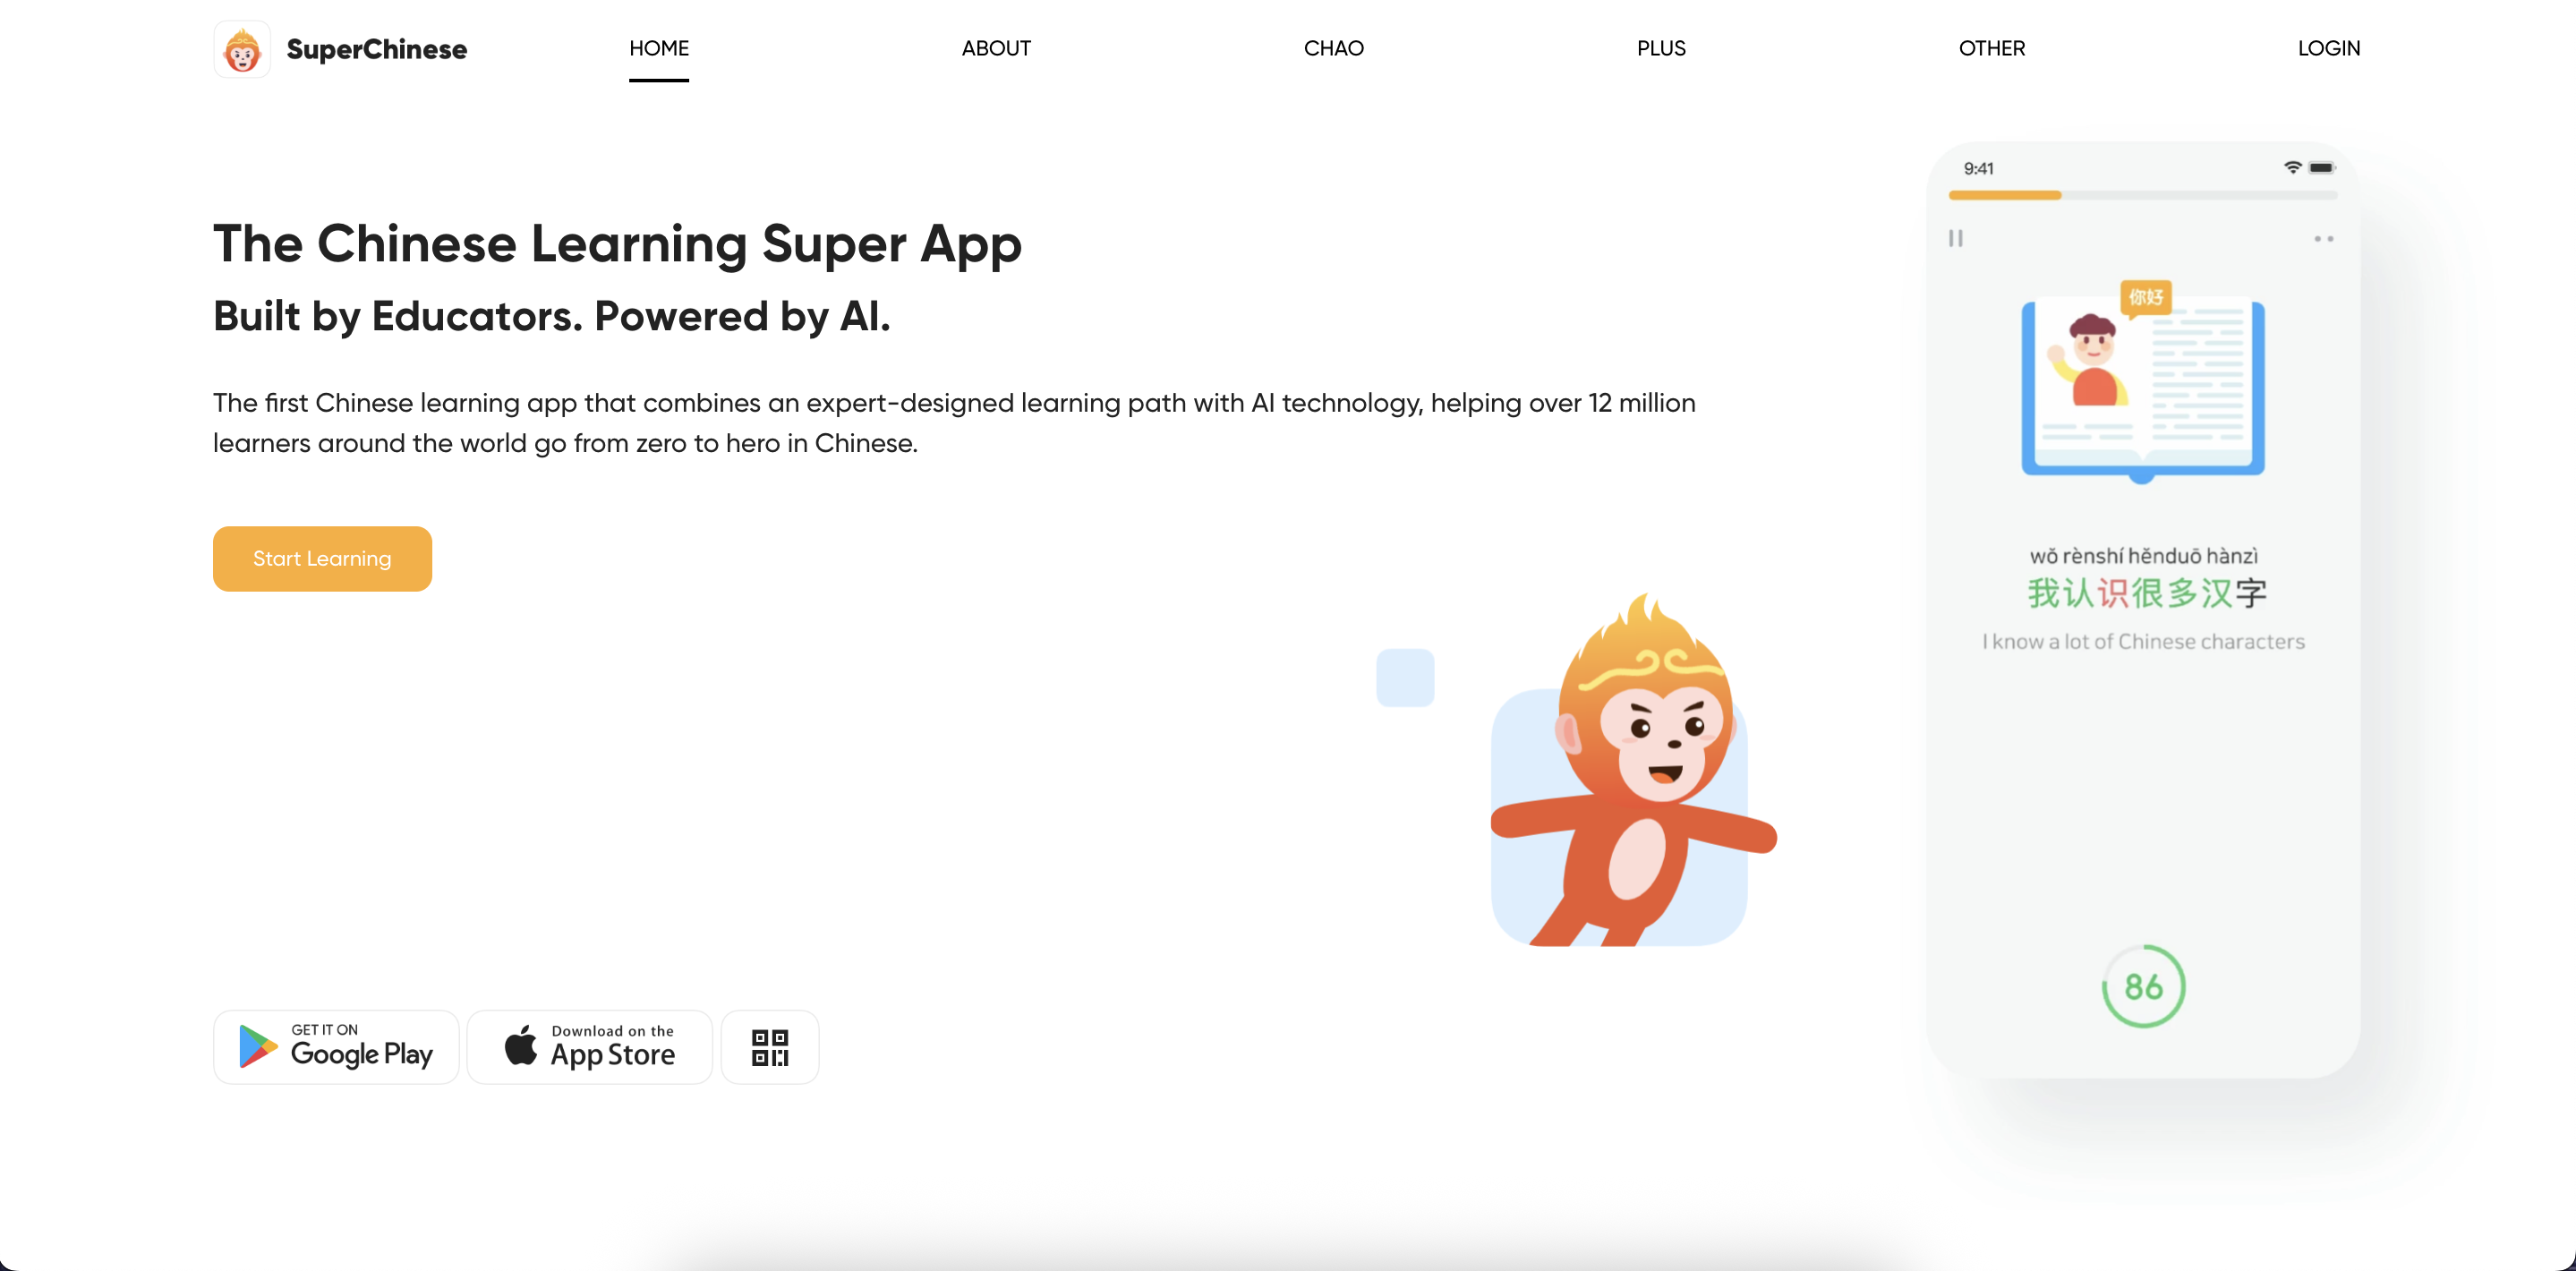Open the PLUS menu item
Viewport: 2576px width, 1271px height.
point(1661,48)
